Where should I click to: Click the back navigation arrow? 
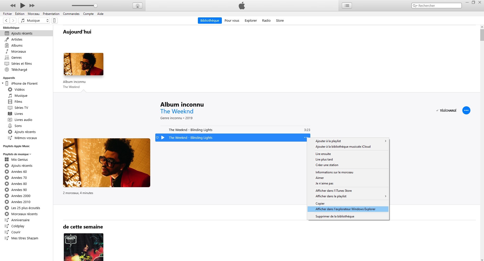pyautogui.click(x=6, y=20)
